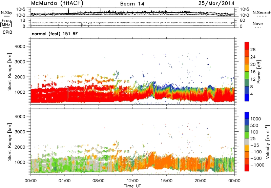The height and width of the screenshot is (188, 271).
Task: Click the 'N.Sky' legend label
Action: (6, 13)
